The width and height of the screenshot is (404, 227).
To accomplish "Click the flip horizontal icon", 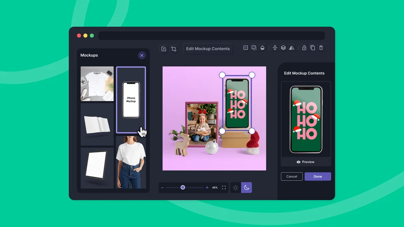I will (292, 48).
